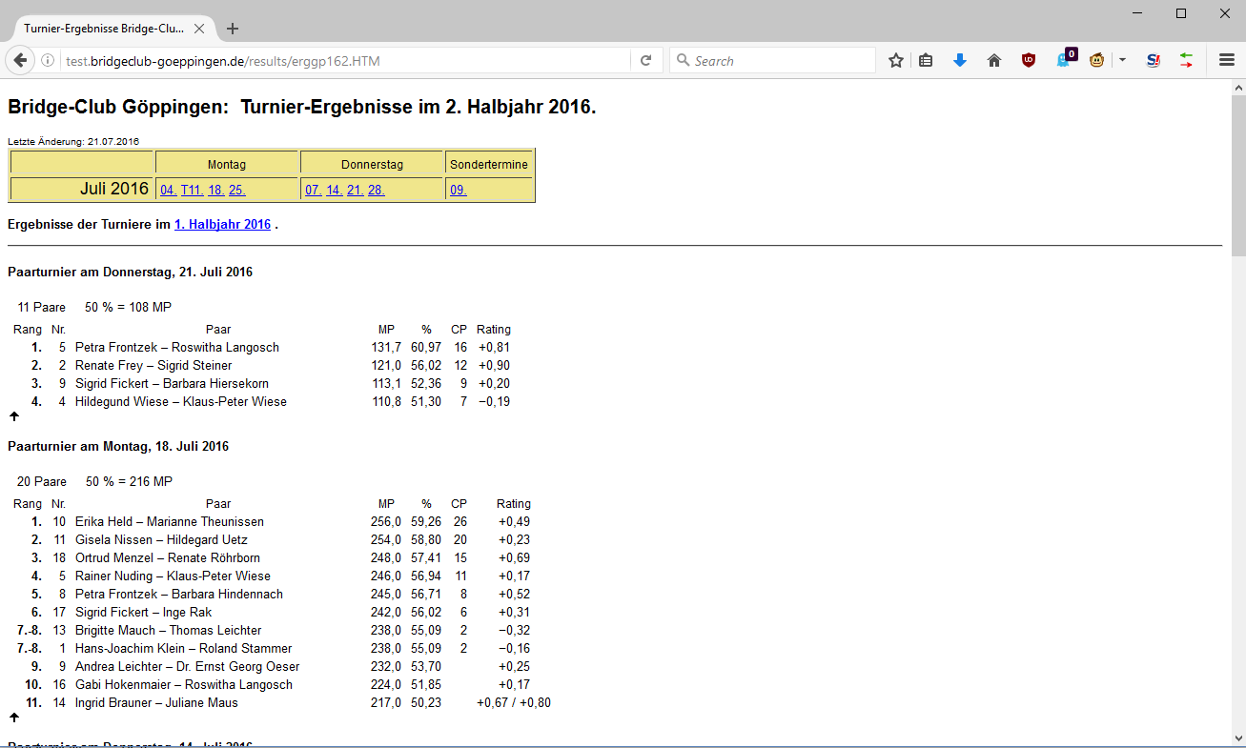Click Petra Frontzek – Barbara Hindennach row
The image size is (1246, 748).
[x=281, y=594]
